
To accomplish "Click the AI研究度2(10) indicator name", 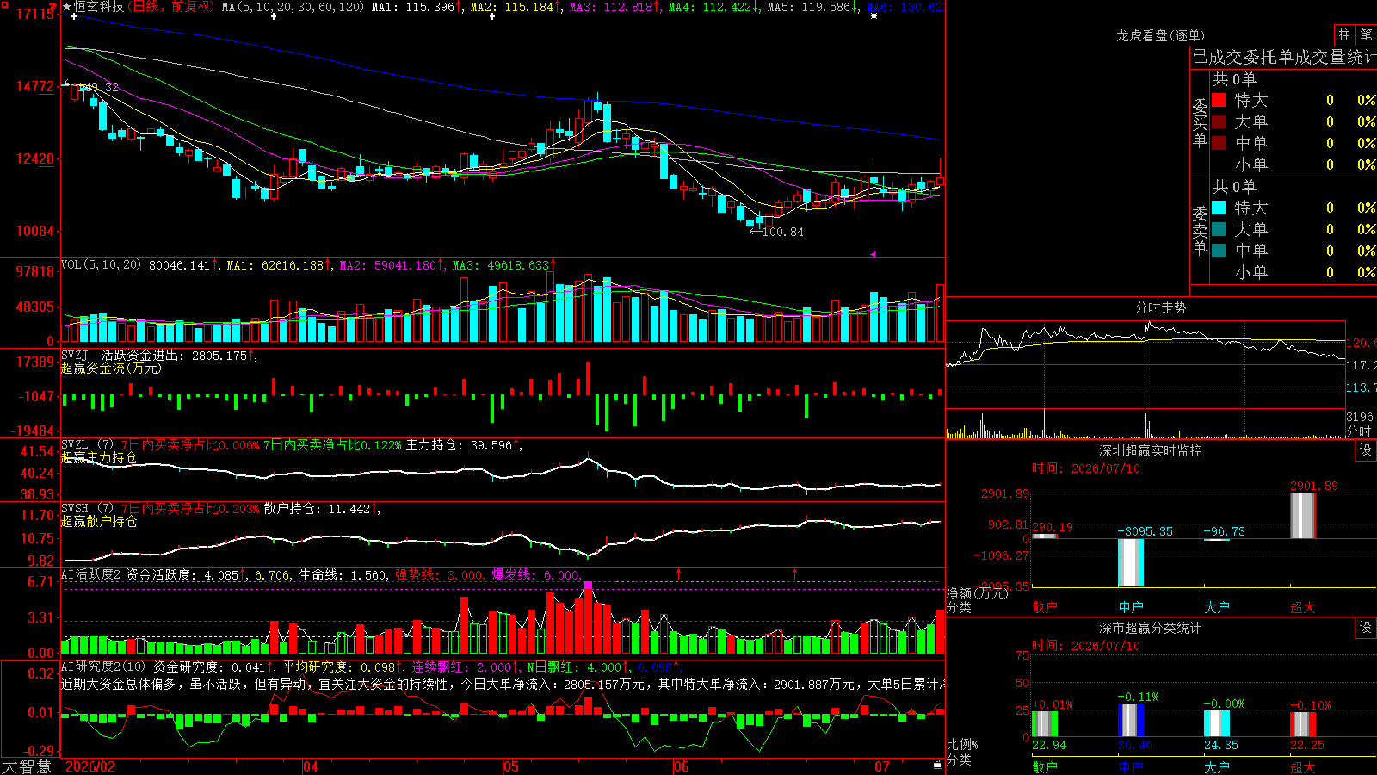I will point(103,666).
